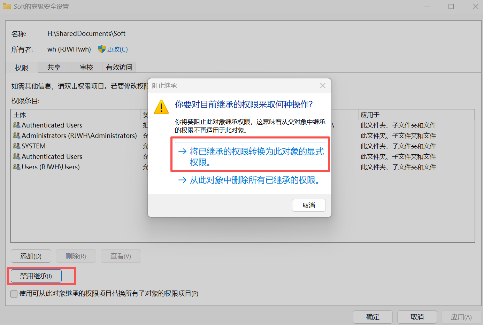This screenshot has width=483, height=325.
Task: Click 取消 button in the 阻止继承 dialog
Action: 309,206
